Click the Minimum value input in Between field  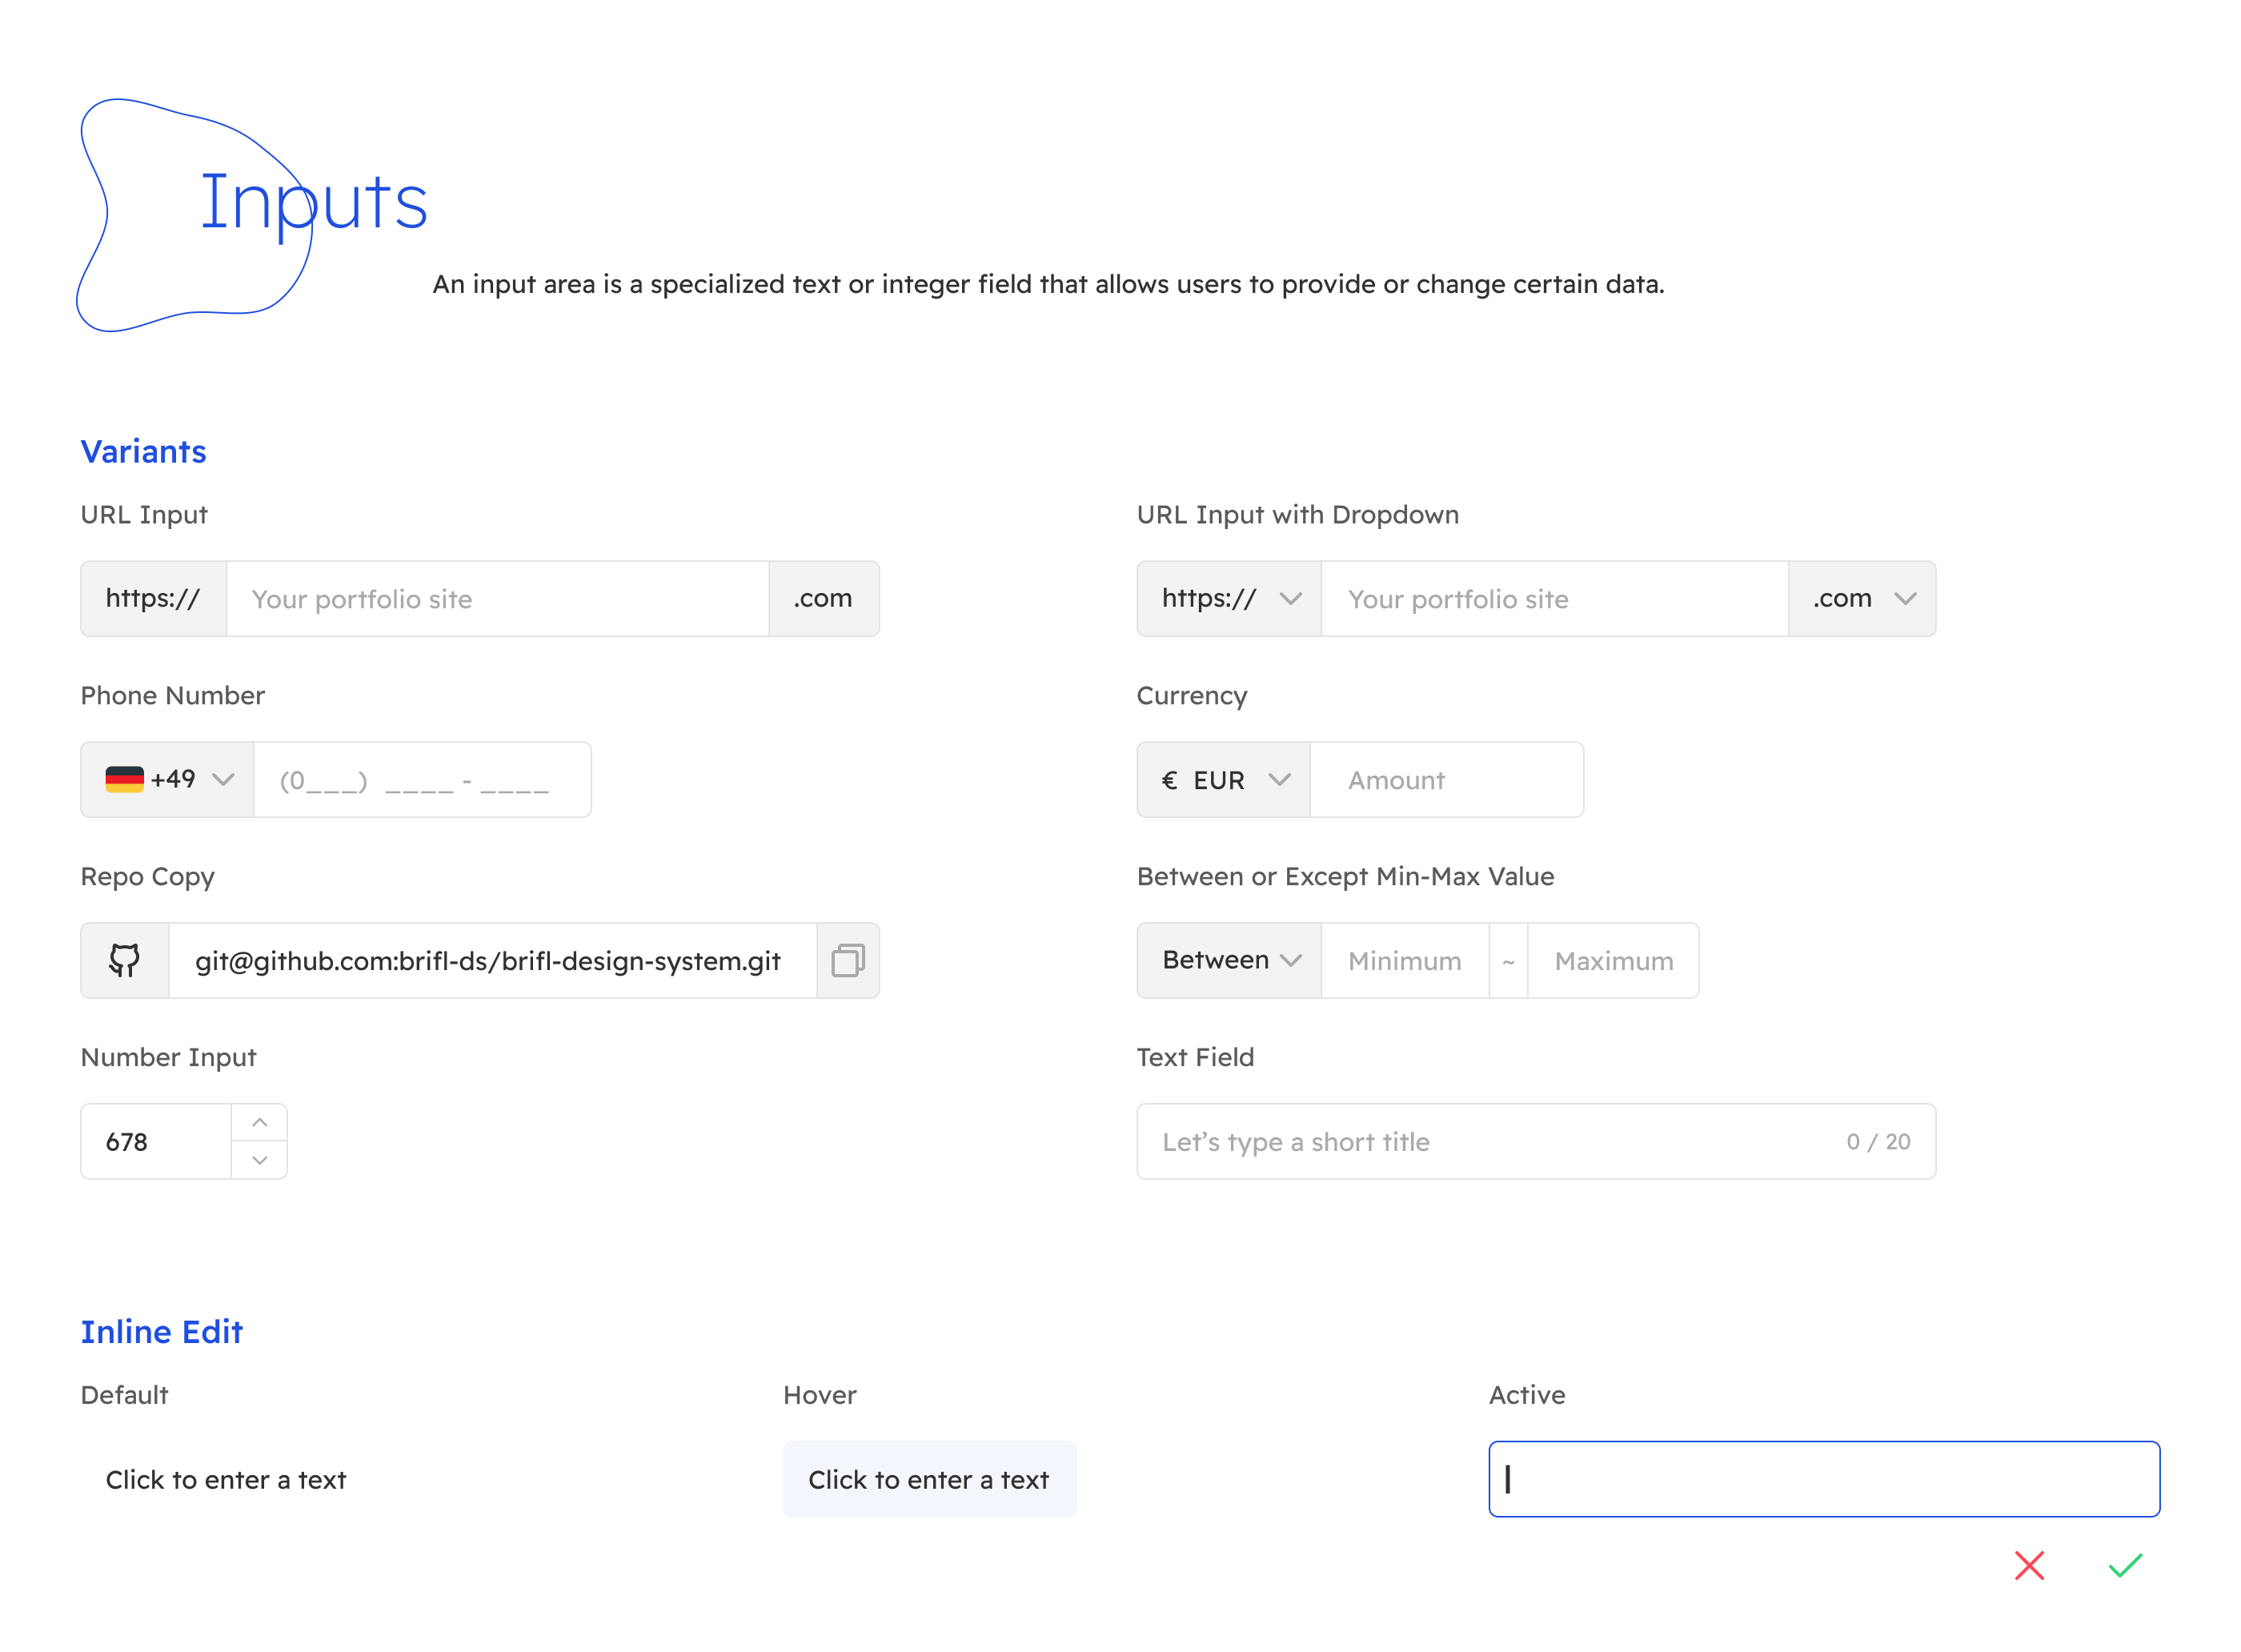(x=1399, y=959)
